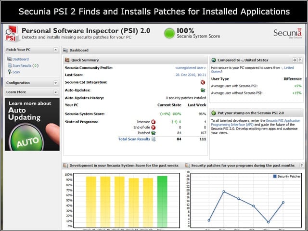Click the green system score indicator
The image size is (308, 231).
point(169,33)
